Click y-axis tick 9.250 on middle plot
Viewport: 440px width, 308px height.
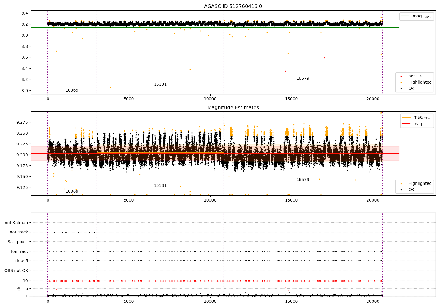(22, 133)
